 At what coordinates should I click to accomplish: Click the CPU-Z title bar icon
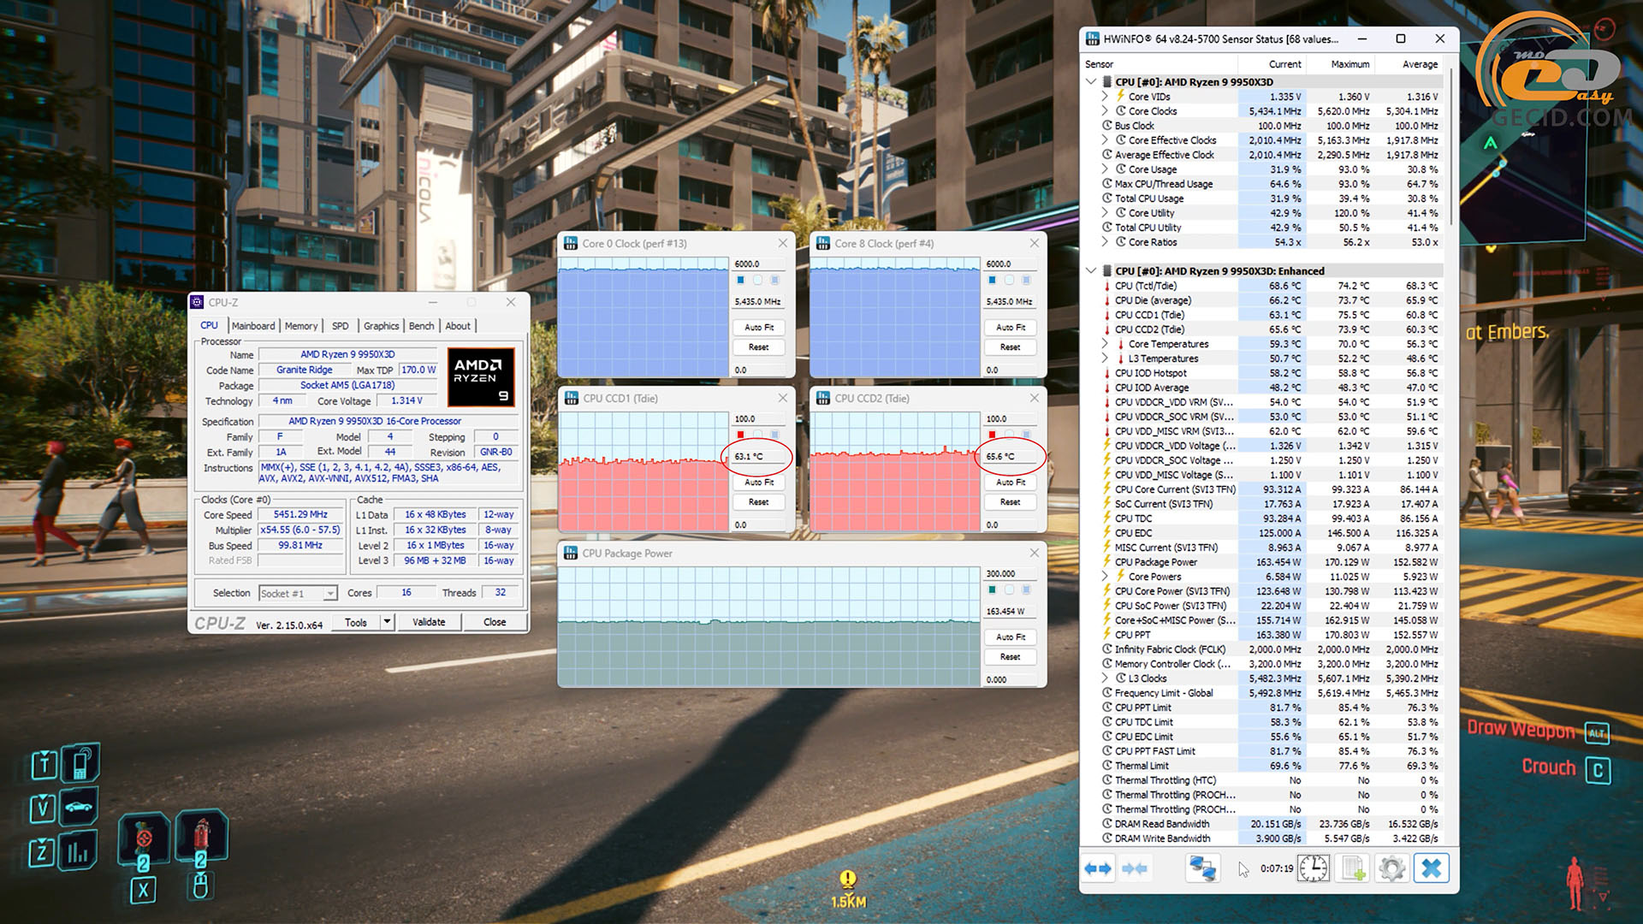pyautogui.click(x=197, y=302)
